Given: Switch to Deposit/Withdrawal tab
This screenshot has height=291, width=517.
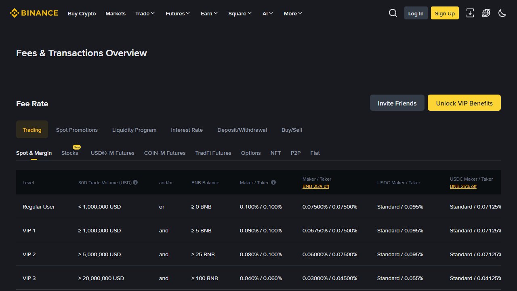Looking at the screenshot, I should 242,130.
